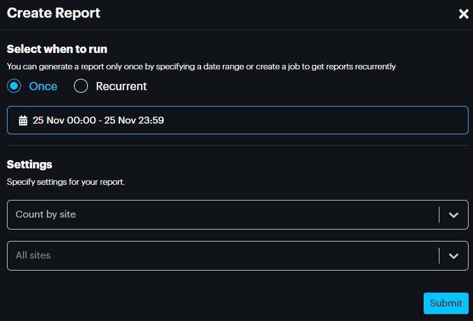This screenshot has height=321, width=473.
Task: Click the "Select when to run" heading
Action: (57, 49)
